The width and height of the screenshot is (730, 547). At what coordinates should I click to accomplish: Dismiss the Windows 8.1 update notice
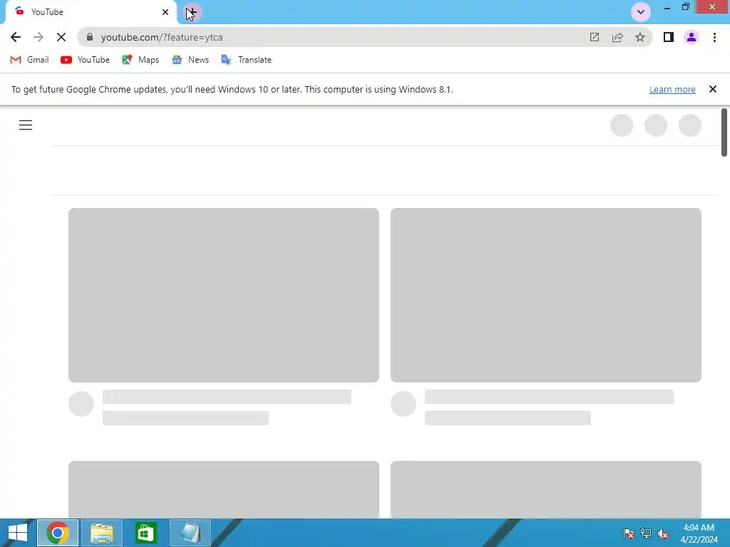click(712, 89)
